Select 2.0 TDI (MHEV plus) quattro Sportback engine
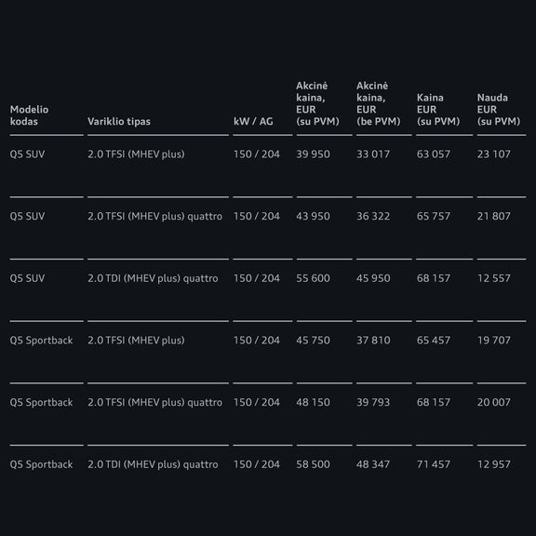Viewport: 536px width, 536px height. pos(153,464)
